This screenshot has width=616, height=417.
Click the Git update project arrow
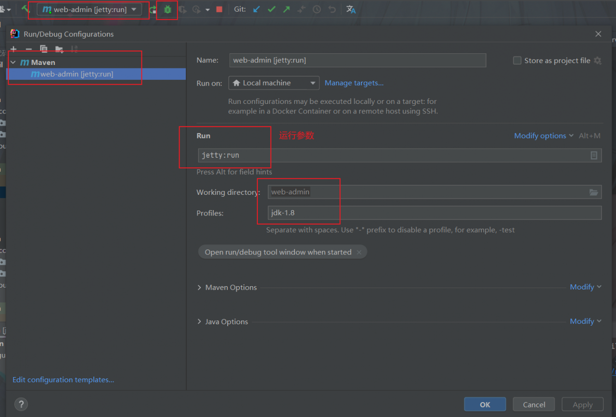coord(257,9)
